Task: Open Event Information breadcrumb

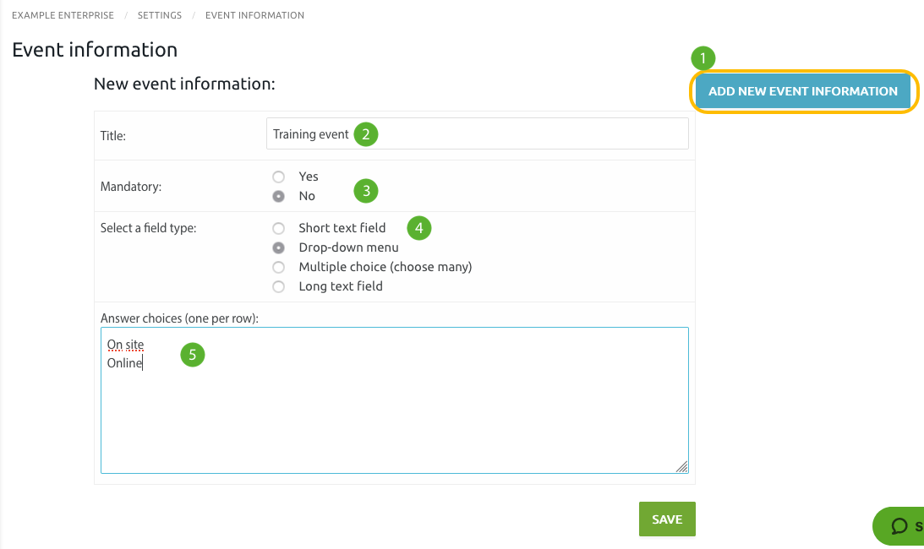Action: [x=254, y=15]
